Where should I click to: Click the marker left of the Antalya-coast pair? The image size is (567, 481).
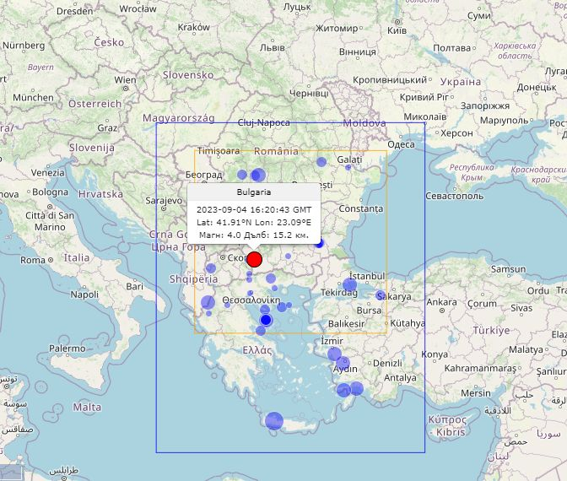(343, 390)
